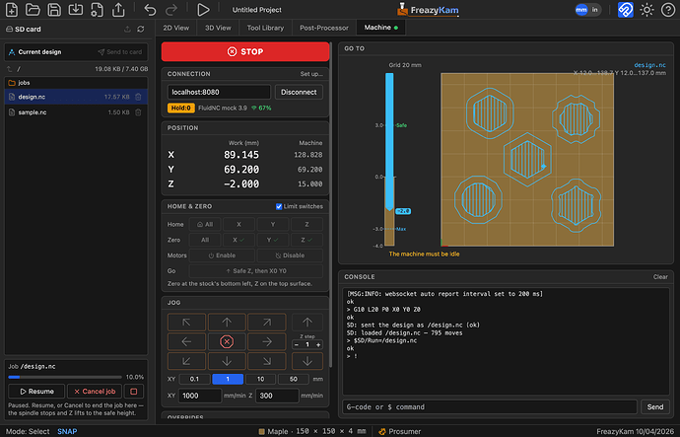Viewport: 680px width, 437px height.
Task: Go up one directory level
Action: click(10, 69)
